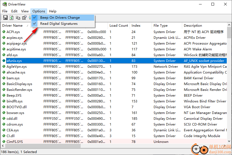Open the View menu

[25, 11]
